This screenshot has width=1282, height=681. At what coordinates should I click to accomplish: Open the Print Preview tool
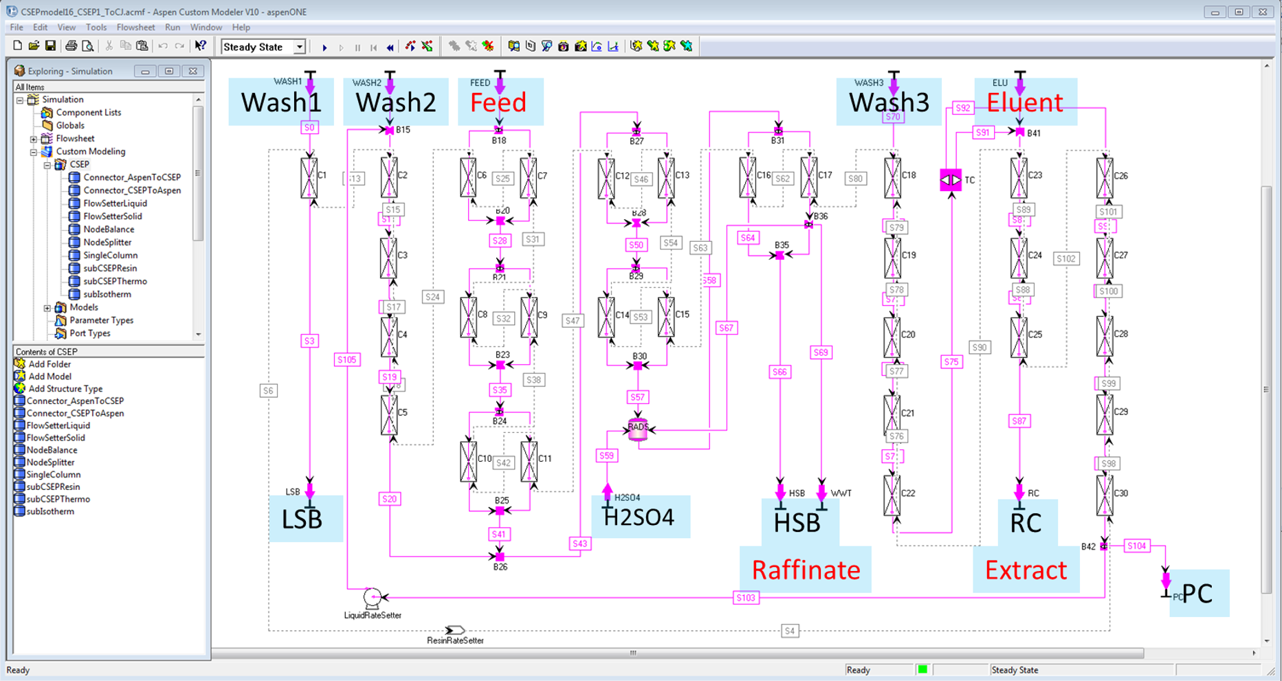click(x=87, y=46)
